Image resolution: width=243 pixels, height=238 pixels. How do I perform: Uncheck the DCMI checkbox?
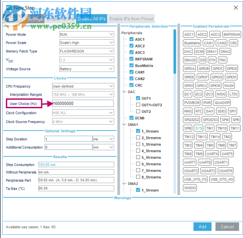pos(132,118)
